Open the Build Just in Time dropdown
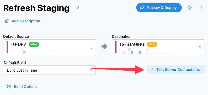 click(50, 70)
